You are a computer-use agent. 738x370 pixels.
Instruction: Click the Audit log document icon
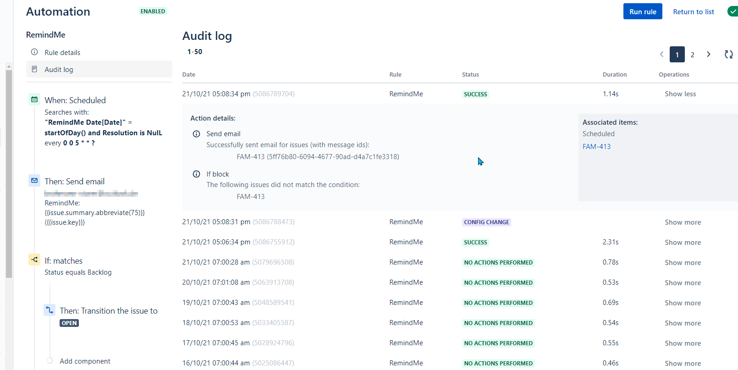pos(34,69)
